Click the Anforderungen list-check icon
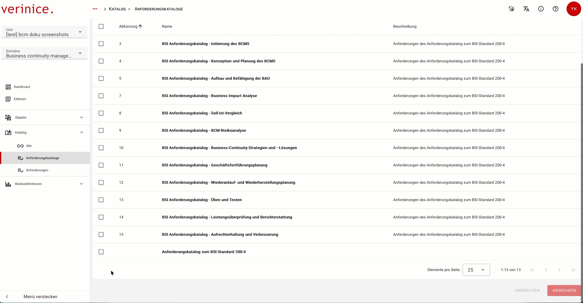Image resolution: width=583 pixels, height=303 pixels. (x=20, y=170)
